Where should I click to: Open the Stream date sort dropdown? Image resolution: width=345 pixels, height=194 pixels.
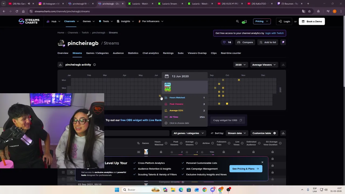click(x=237, y=133)
